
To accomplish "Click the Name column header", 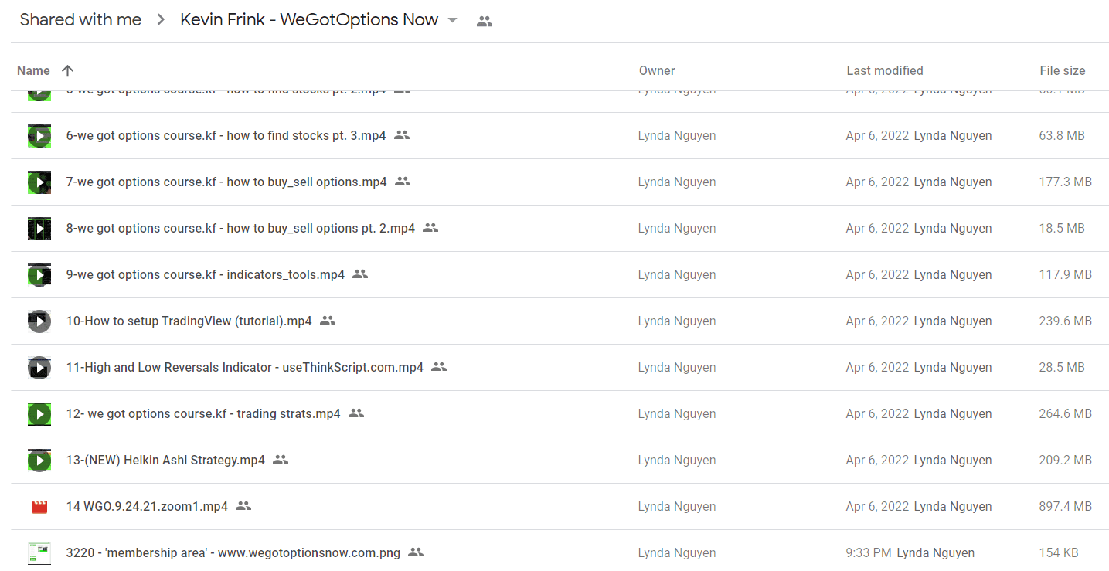I will 33,70.
